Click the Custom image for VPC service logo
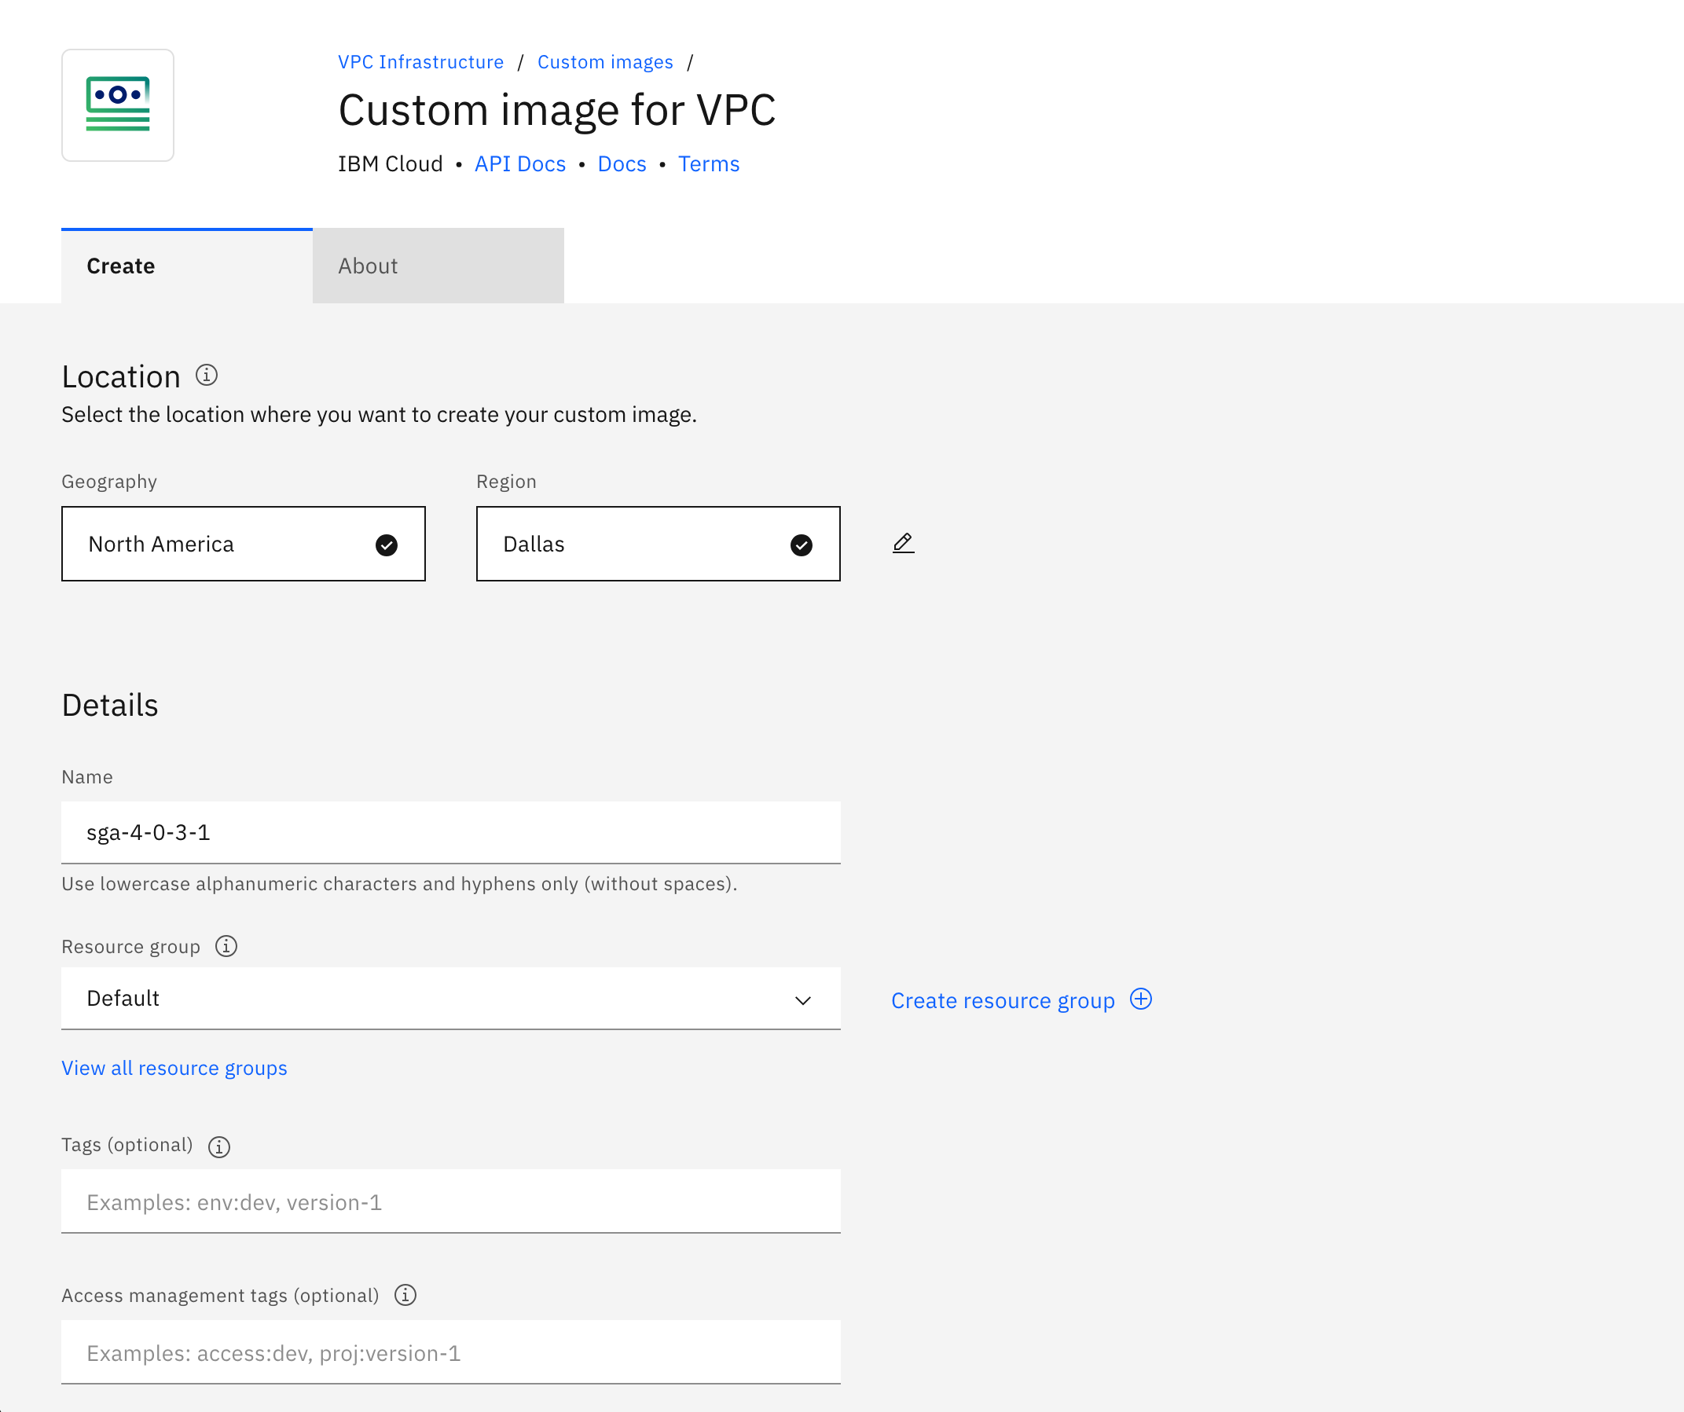 117,105
